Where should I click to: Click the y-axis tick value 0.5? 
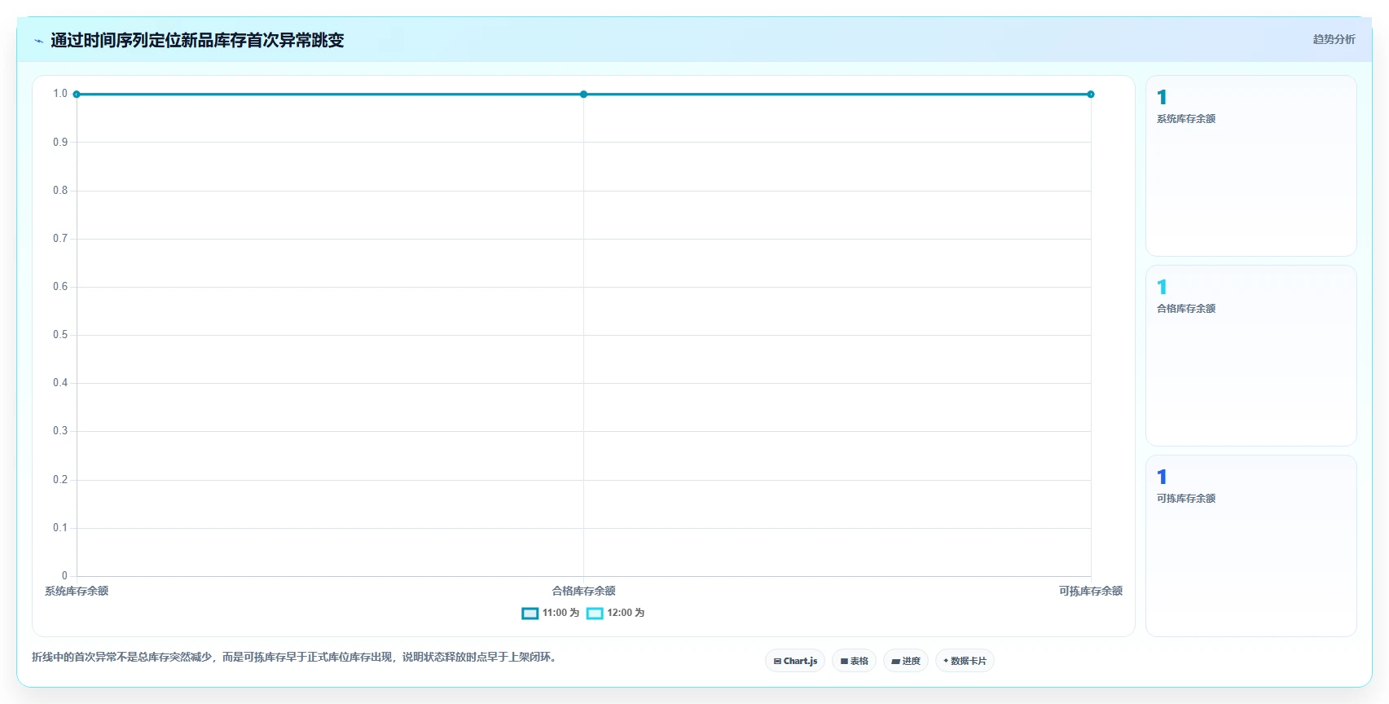pyautogui.click(x=60, y=335)
